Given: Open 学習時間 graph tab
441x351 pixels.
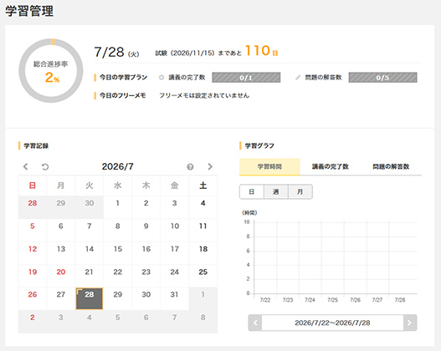Looking at the screenshot, I should (269, 167).
